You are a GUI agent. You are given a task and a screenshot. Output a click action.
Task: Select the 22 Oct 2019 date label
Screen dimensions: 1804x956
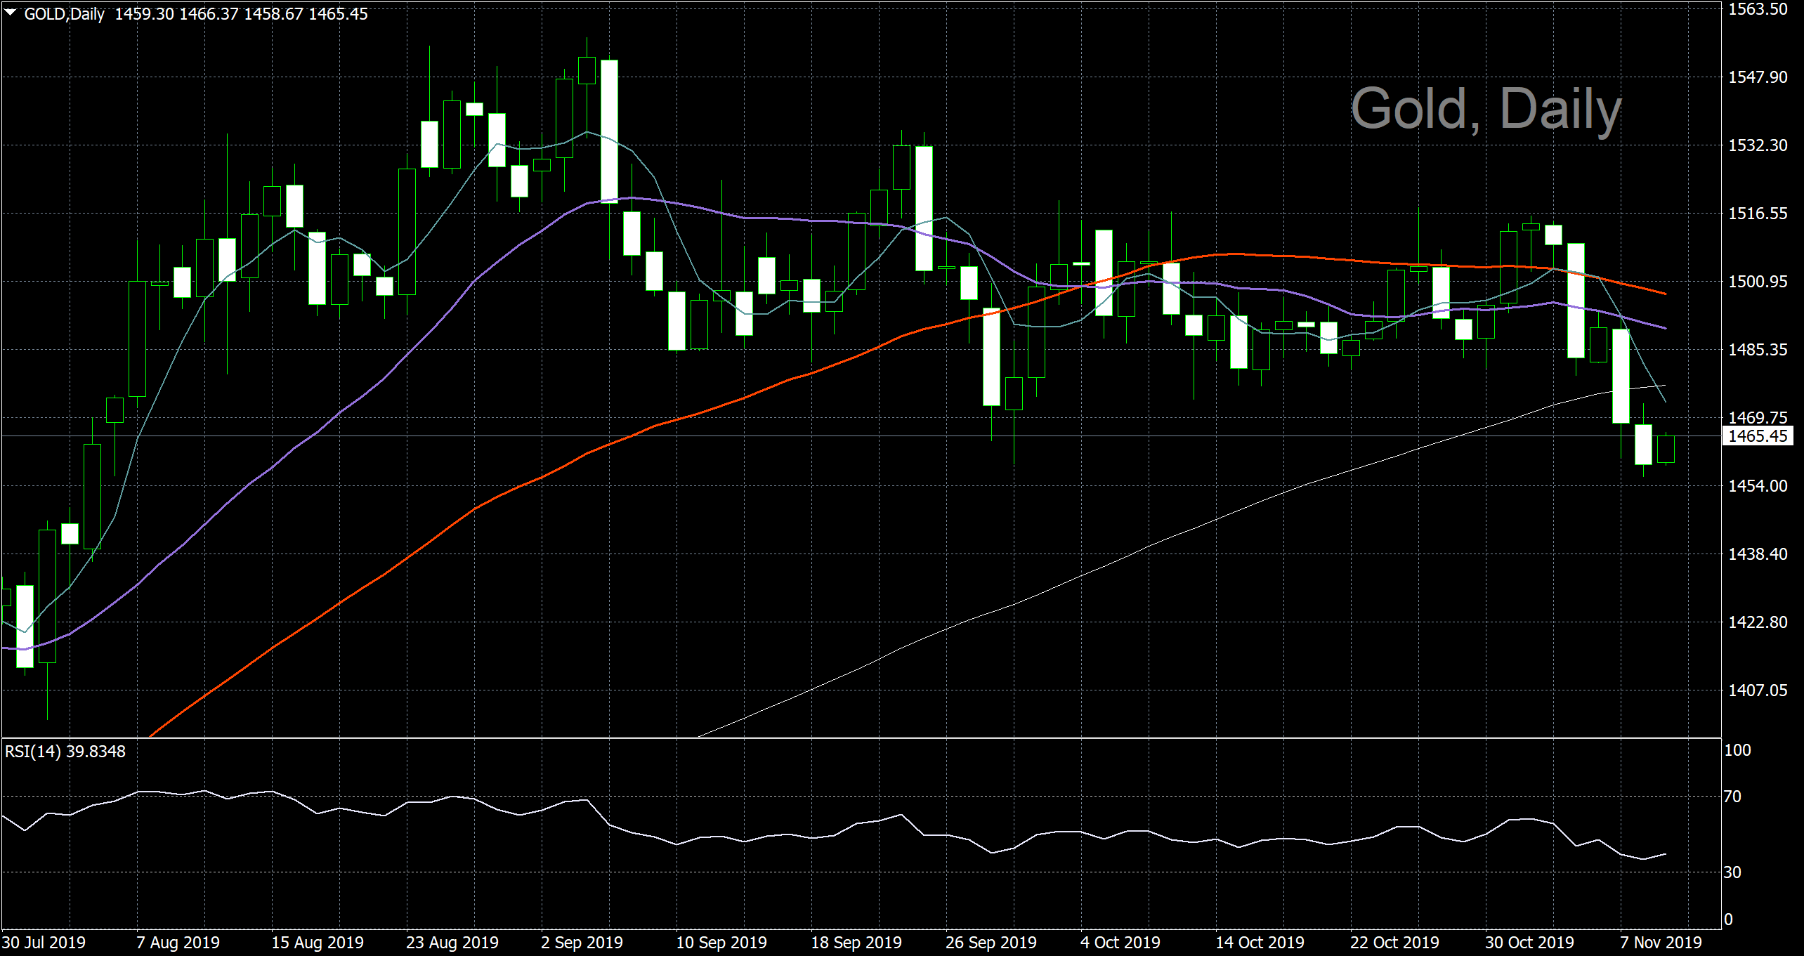[1395, 943]
